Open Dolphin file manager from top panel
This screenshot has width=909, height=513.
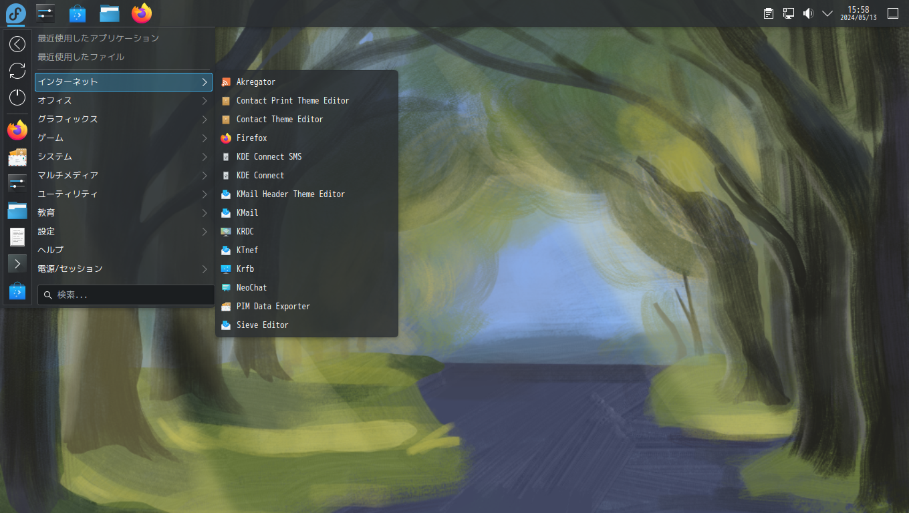(110, 13)
